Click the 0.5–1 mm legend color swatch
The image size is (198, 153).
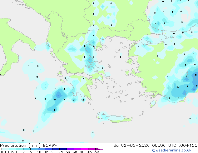[x=12, y=149]
